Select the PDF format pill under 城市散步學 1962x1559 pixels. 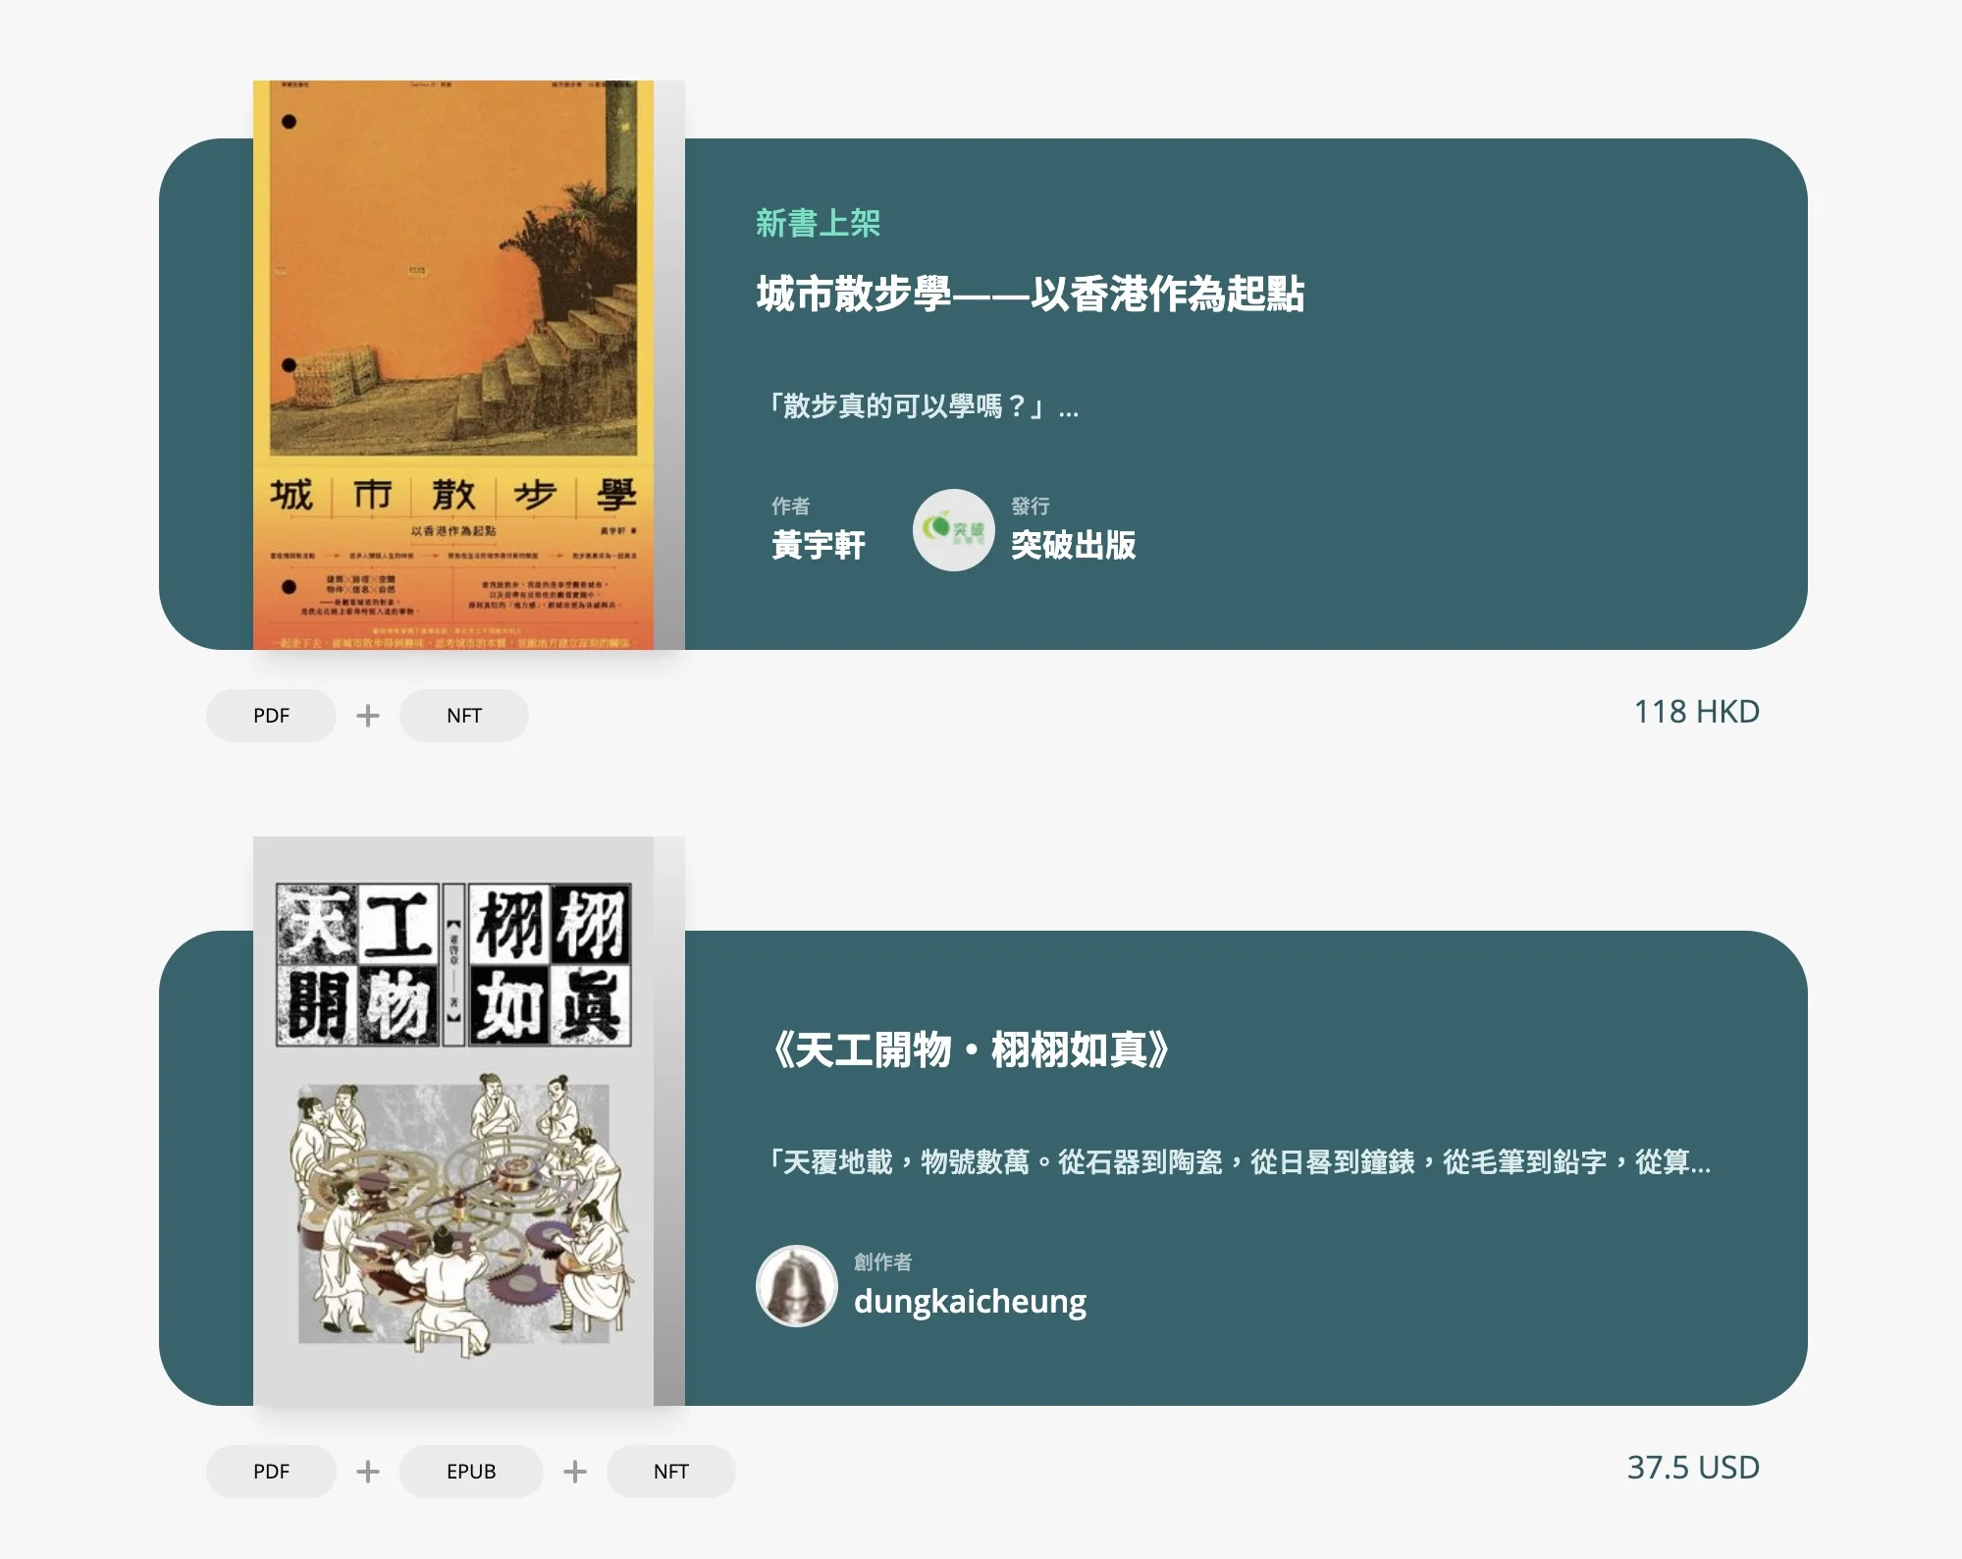click(271, 716)
